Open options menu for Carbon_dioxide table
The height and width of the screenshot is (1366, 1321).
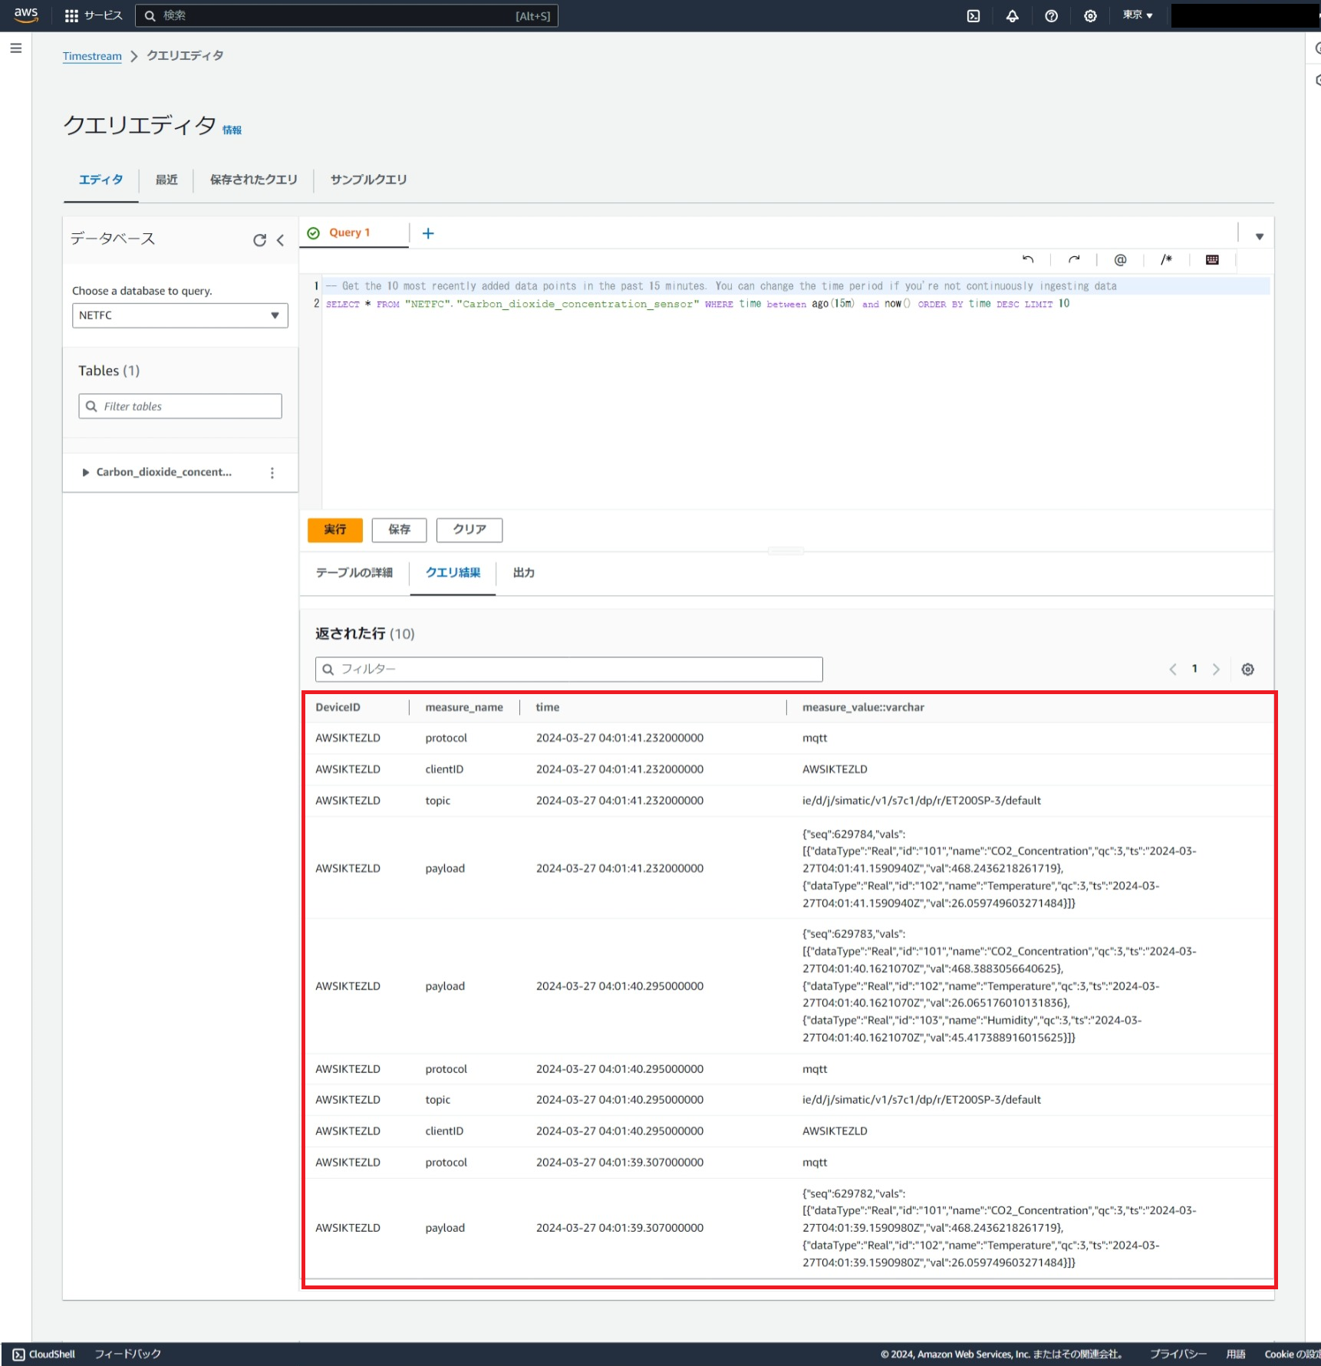point(272,472)
